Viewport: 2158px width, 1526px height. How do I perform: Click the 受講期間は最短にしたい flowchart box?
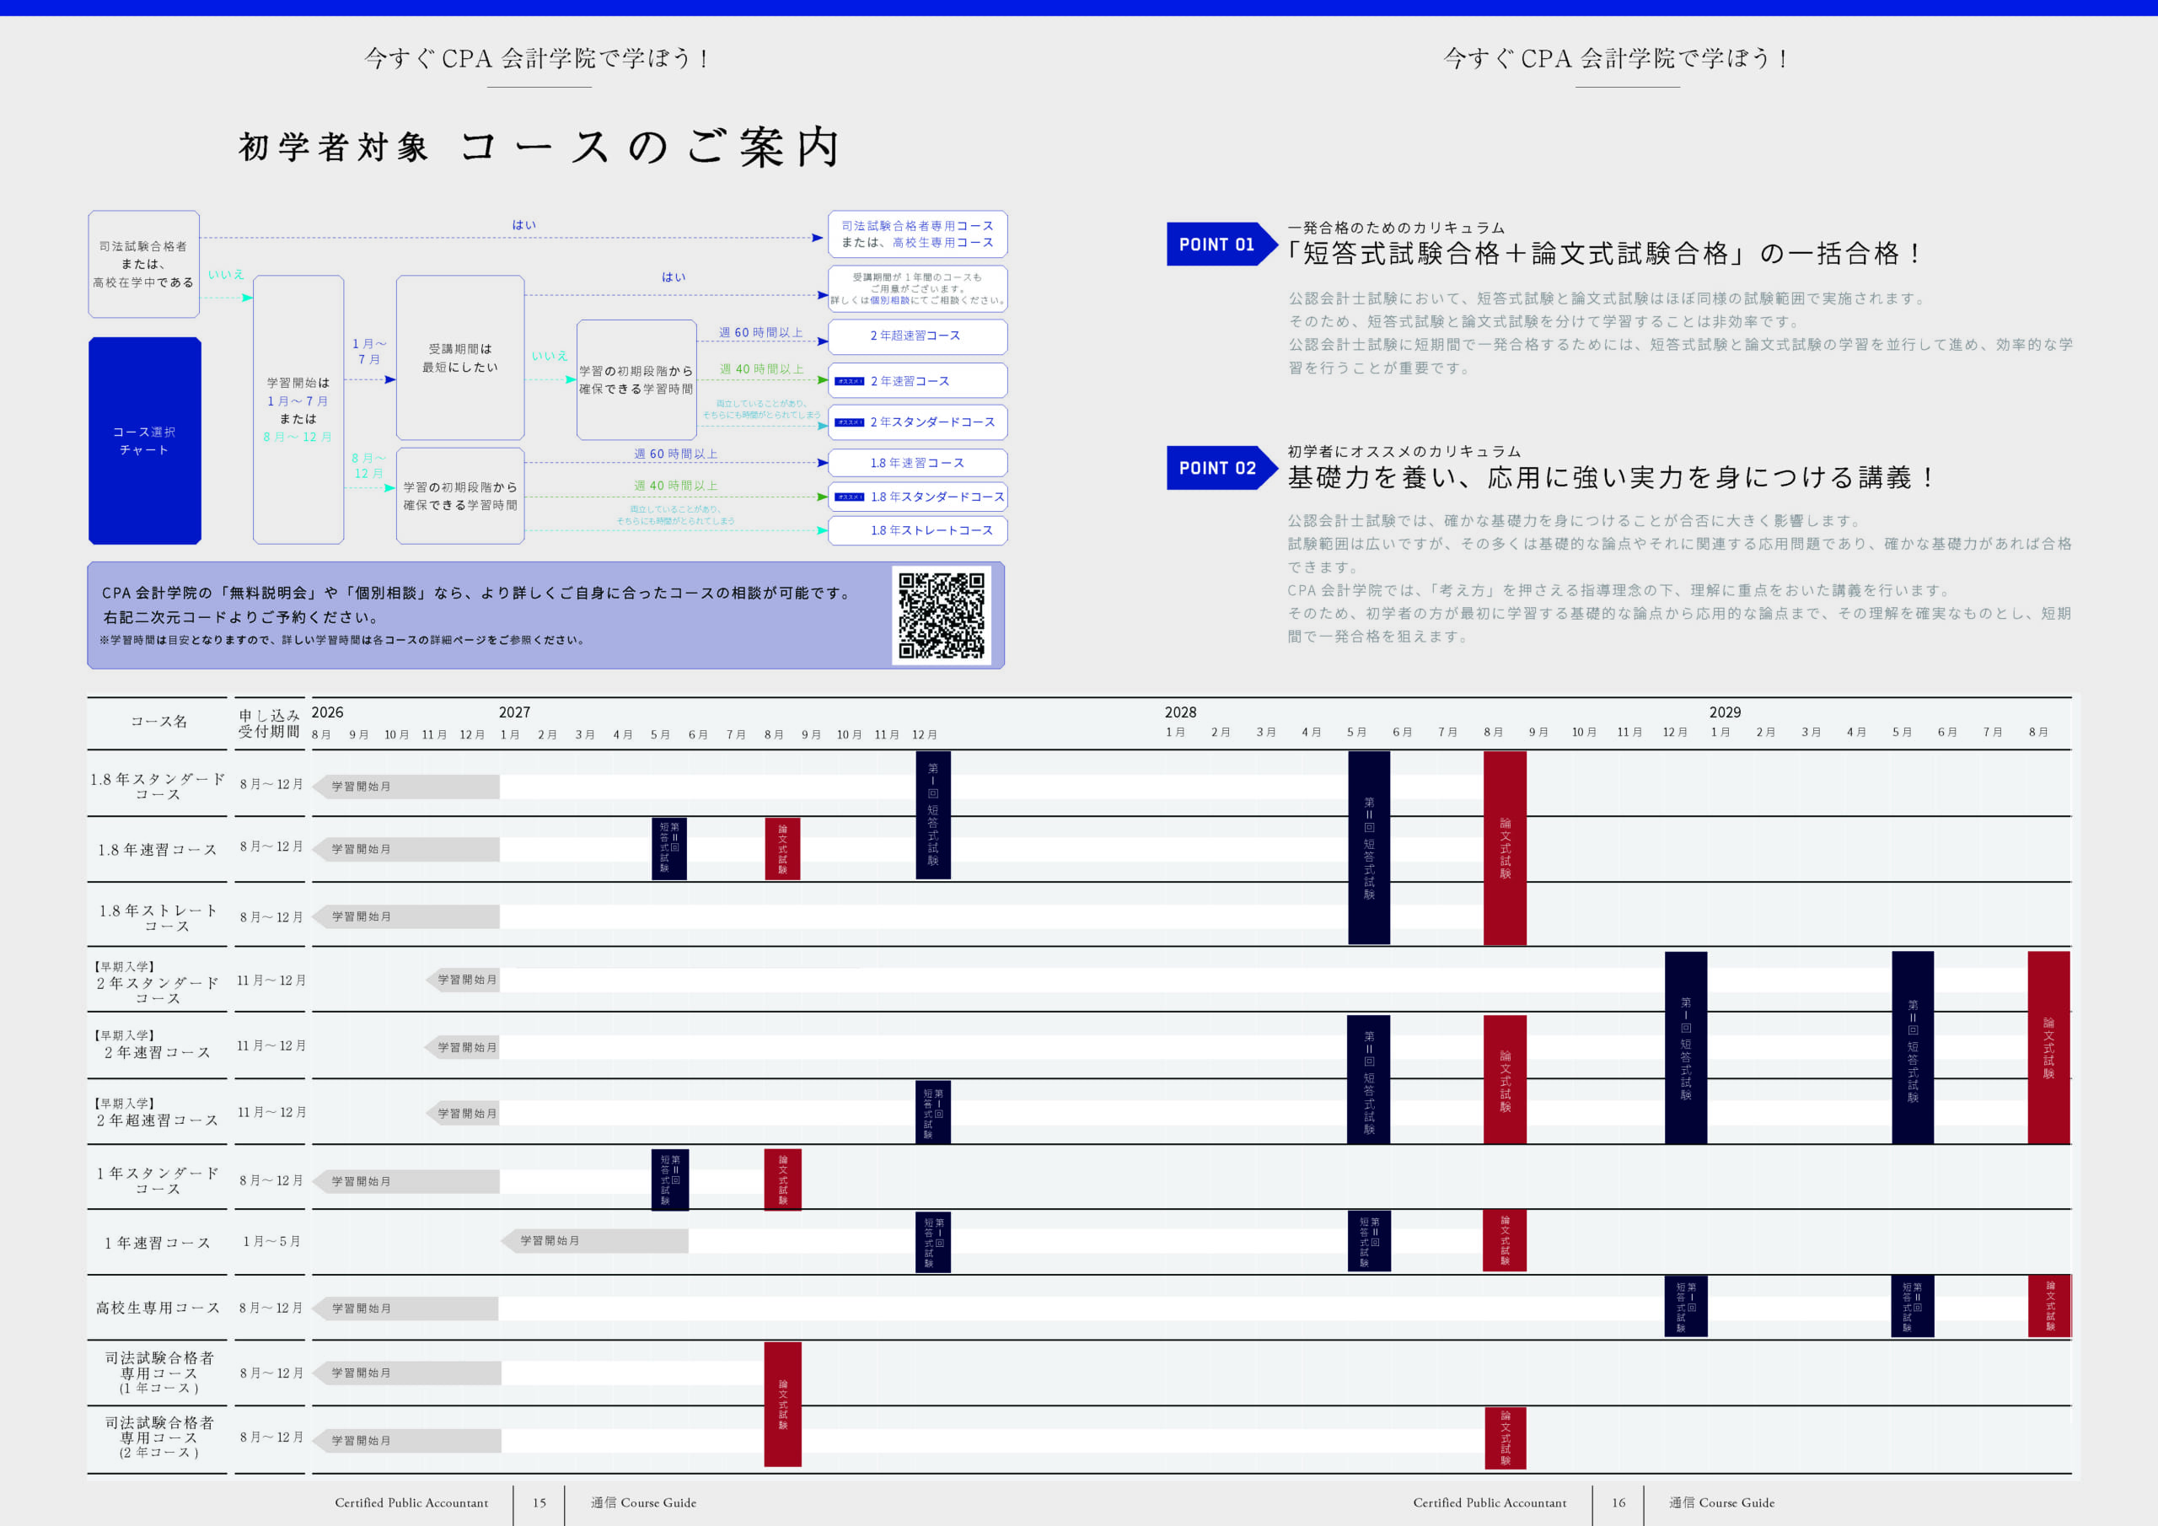click(x=459, y=357)
